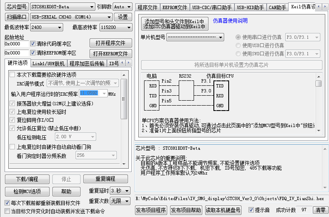Toggle 上电复位时由硬件自动启动看门狗 checkbox
The width and height of the screenshot is (329, 217).
point(12,147)
